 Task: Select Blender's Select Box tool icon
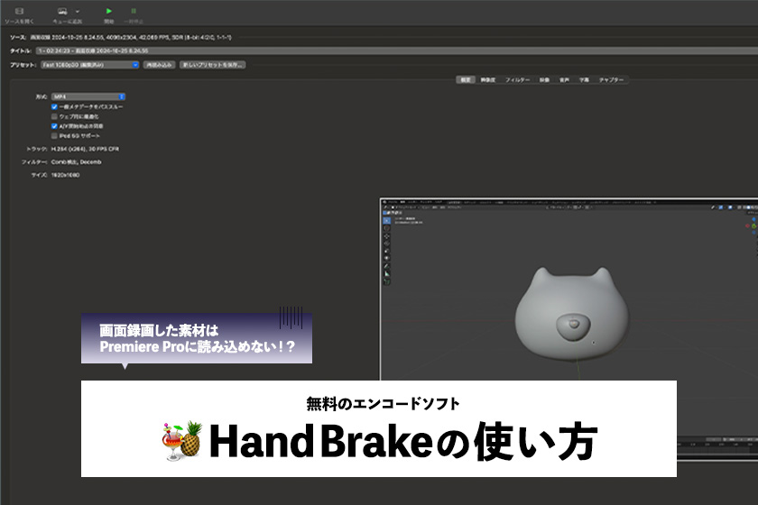pyautogui.click(x=387, y=220)
